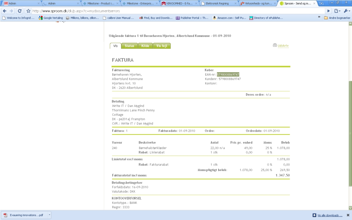The height and width of the screenshot is (220, 352).
Task: Go forward using the browser forward arrow
Action: click(11, 11)
